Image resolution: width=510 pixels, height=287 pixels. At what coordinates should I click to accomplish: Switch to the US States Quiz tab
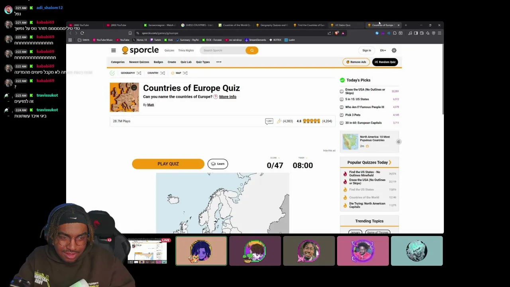pos(345,25)
